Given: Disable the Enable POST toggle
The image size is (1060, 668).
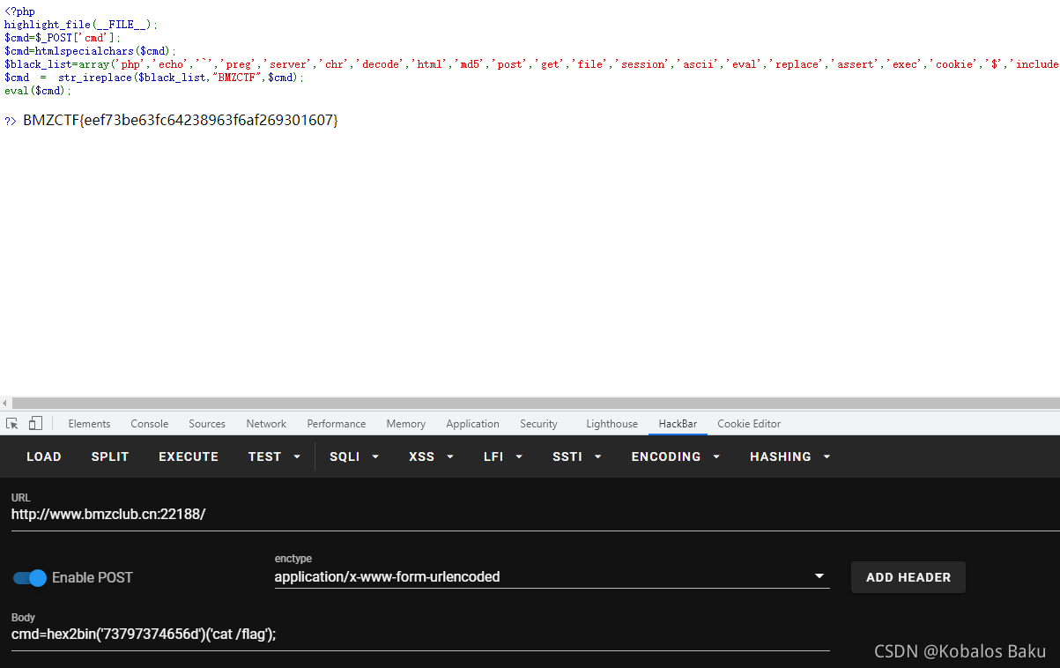Looking at the screenshot, I should click(30, 578).
